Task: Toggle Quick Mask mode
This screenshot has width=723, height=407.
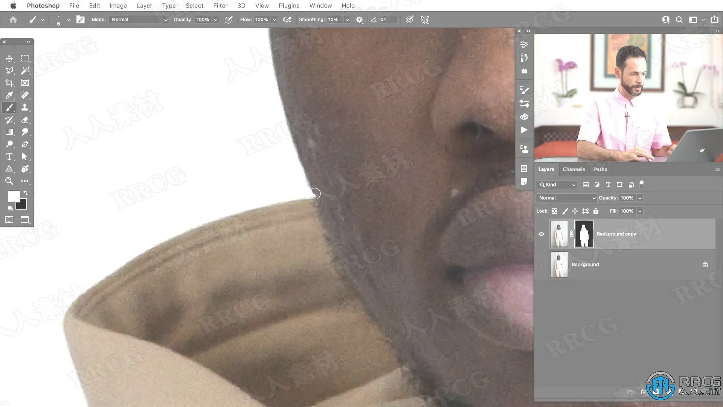Action: point(9,220)
